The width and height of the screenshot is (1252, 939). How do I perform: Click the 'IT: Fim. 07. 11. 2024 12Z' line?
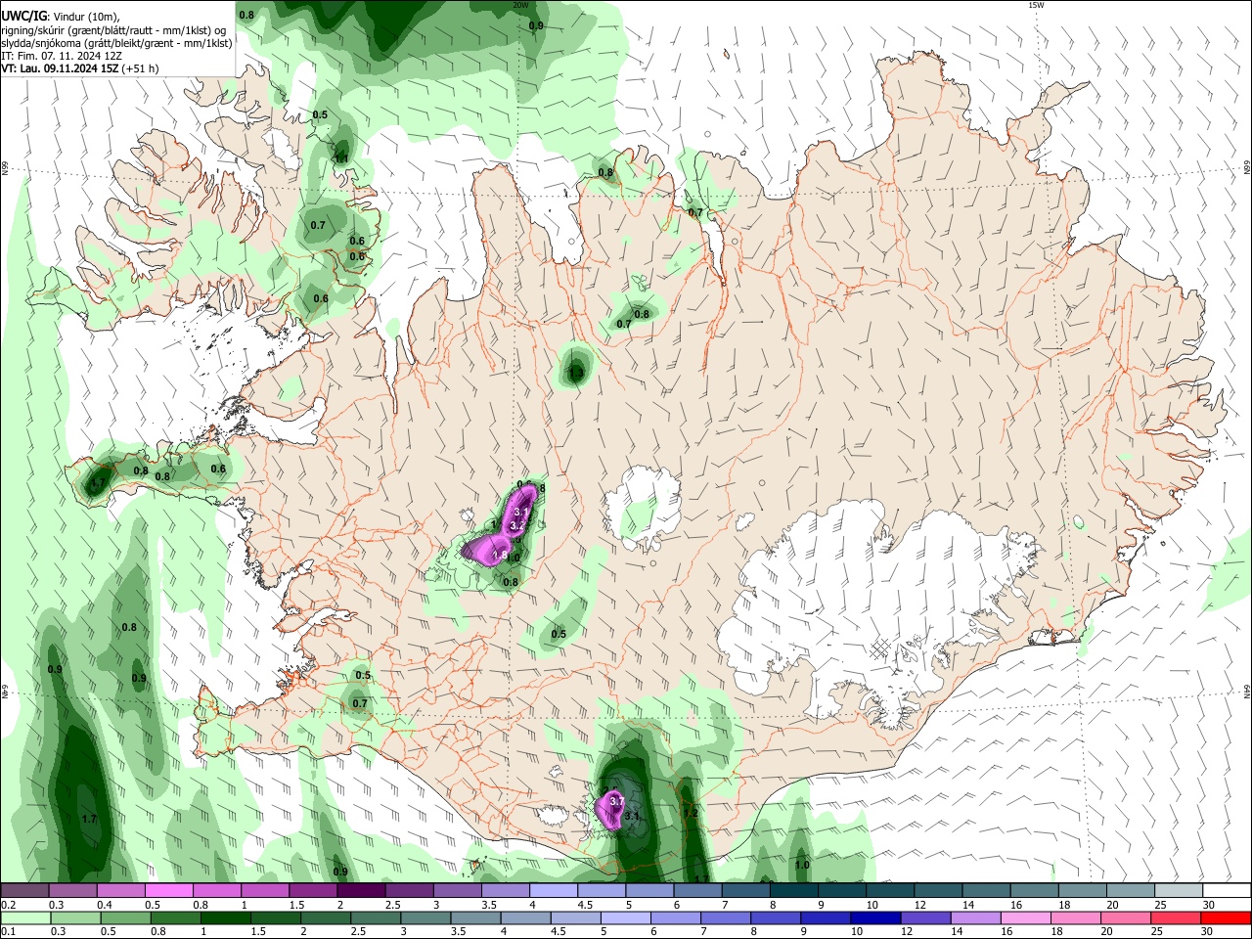[61, 56]
